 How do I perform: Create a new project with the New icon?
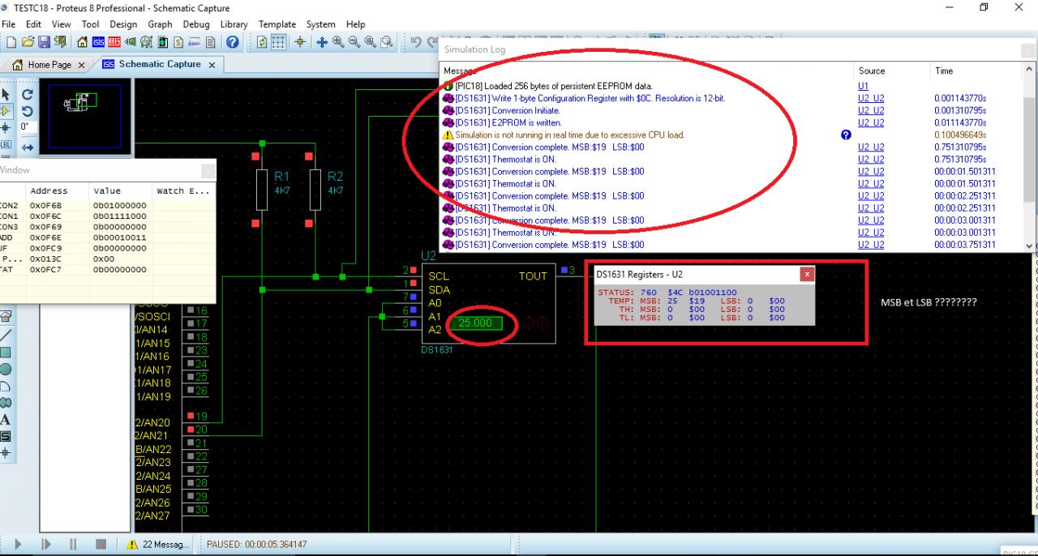[11, 42]
